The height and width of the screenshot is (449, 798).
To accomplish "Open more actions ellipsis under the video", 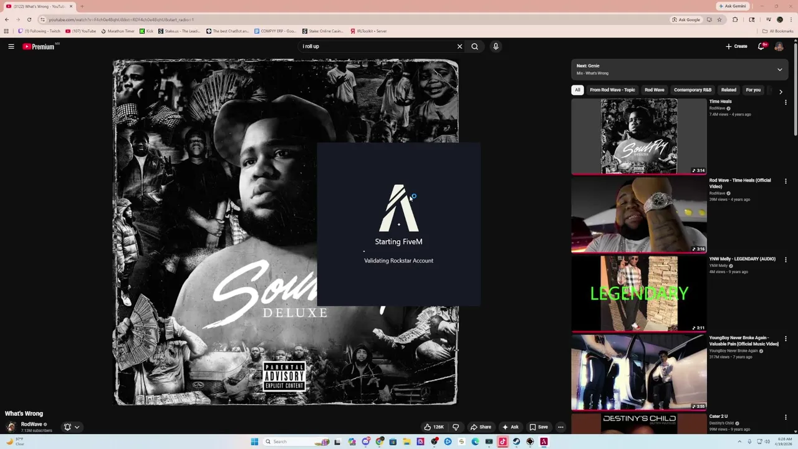I will click(560, 427).
